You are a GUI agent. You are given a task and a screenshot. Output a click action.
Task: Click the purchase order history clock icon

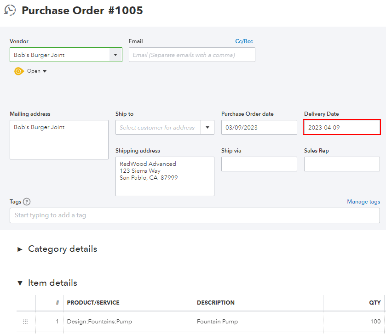[10, 11]
